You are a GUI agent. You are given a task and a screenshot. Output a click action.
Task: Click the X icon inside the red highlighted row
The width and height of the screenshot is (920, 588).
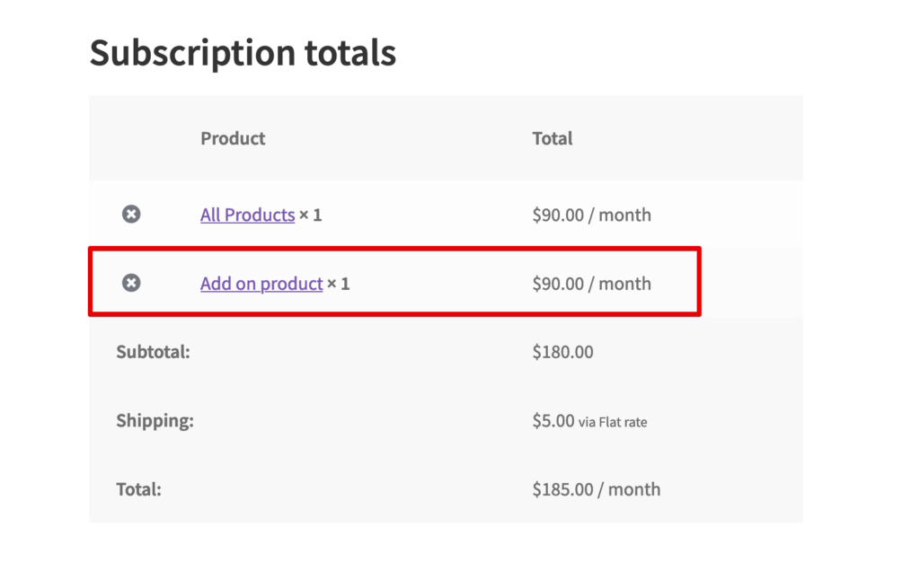pos(131,283)
